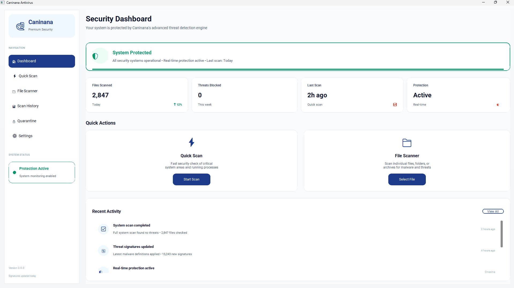Image resolution: width=514 pixels, height=288 pixels.
Task: Click the Recent Activity vertical scrollbar
Action: (x=501, y=234)
